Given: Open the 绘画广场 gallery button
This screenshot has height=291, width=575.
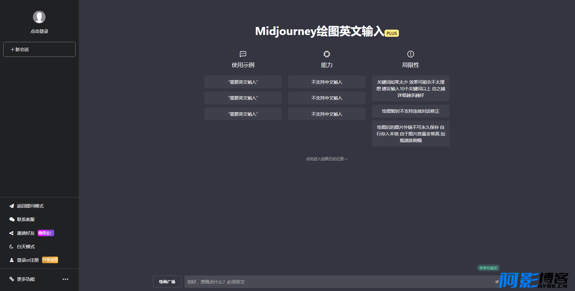Looking at the screenshot, I should pyautogui.click(x=167, y=282).
